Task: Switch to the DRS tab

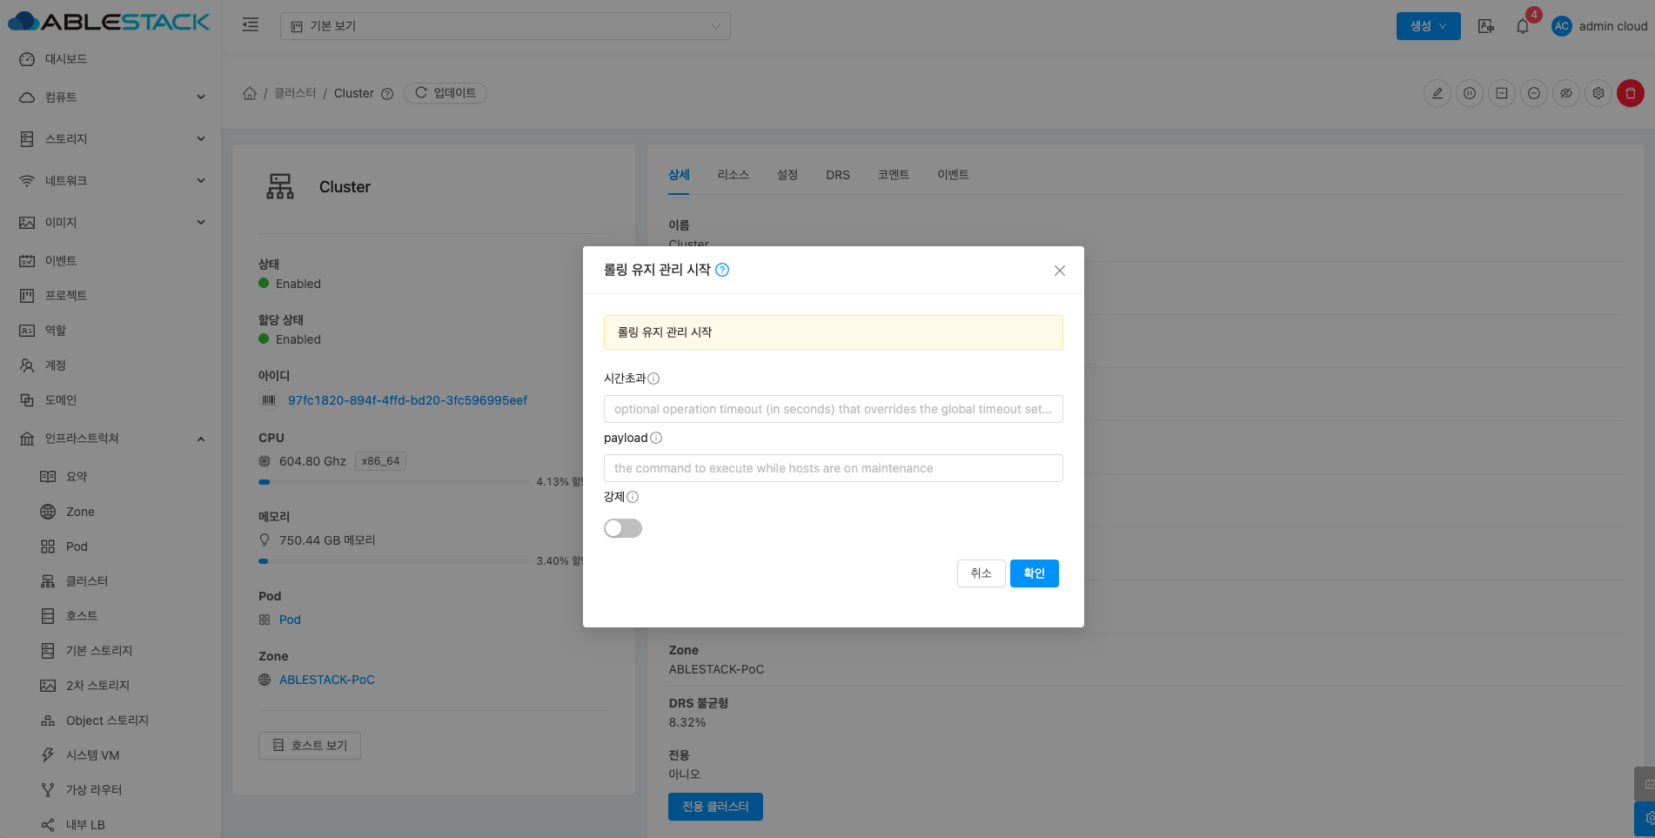Action: pos(838,175)
